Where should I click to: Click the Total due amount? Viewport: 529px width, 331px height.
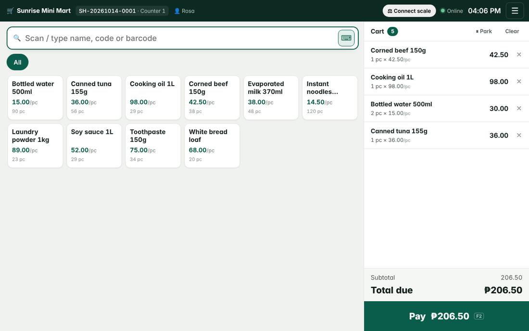503,290
